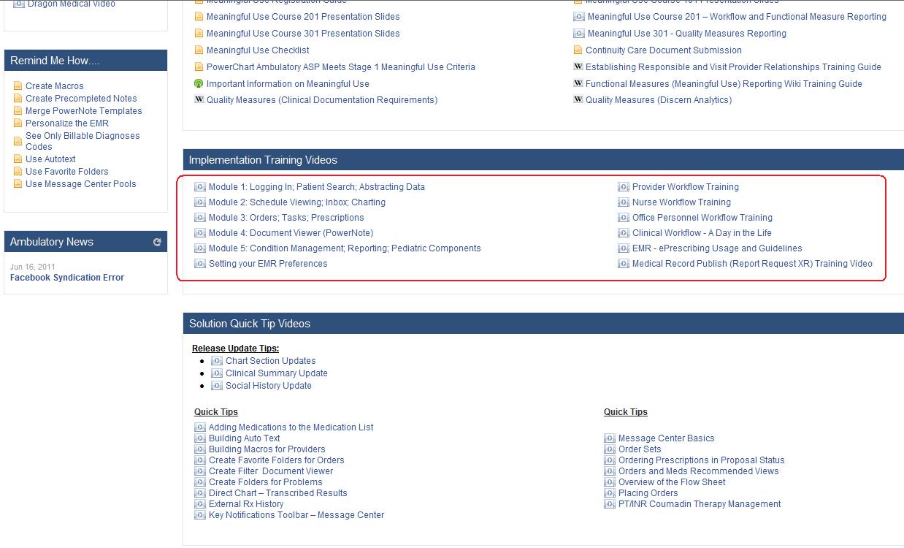The image size is (904, 548).
Task: Click the Remind Me How.... panel header
Action: click(x=85, y=61)
